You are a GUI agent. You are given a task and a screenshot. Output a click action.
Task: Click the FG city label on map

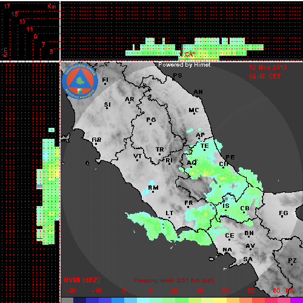coord(284,213)
